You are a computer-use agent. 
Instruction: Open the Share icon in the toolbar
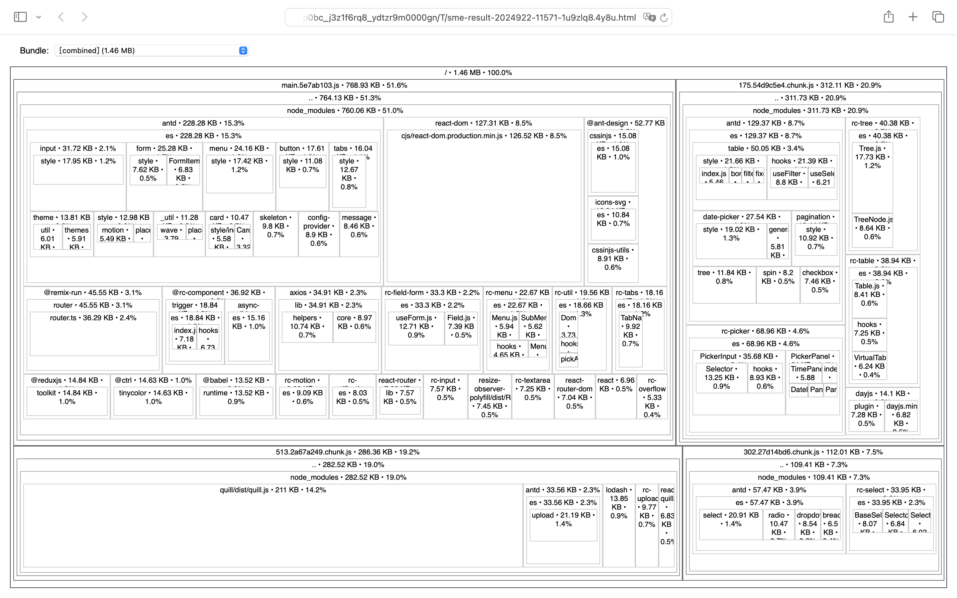(x=889, y=17)
